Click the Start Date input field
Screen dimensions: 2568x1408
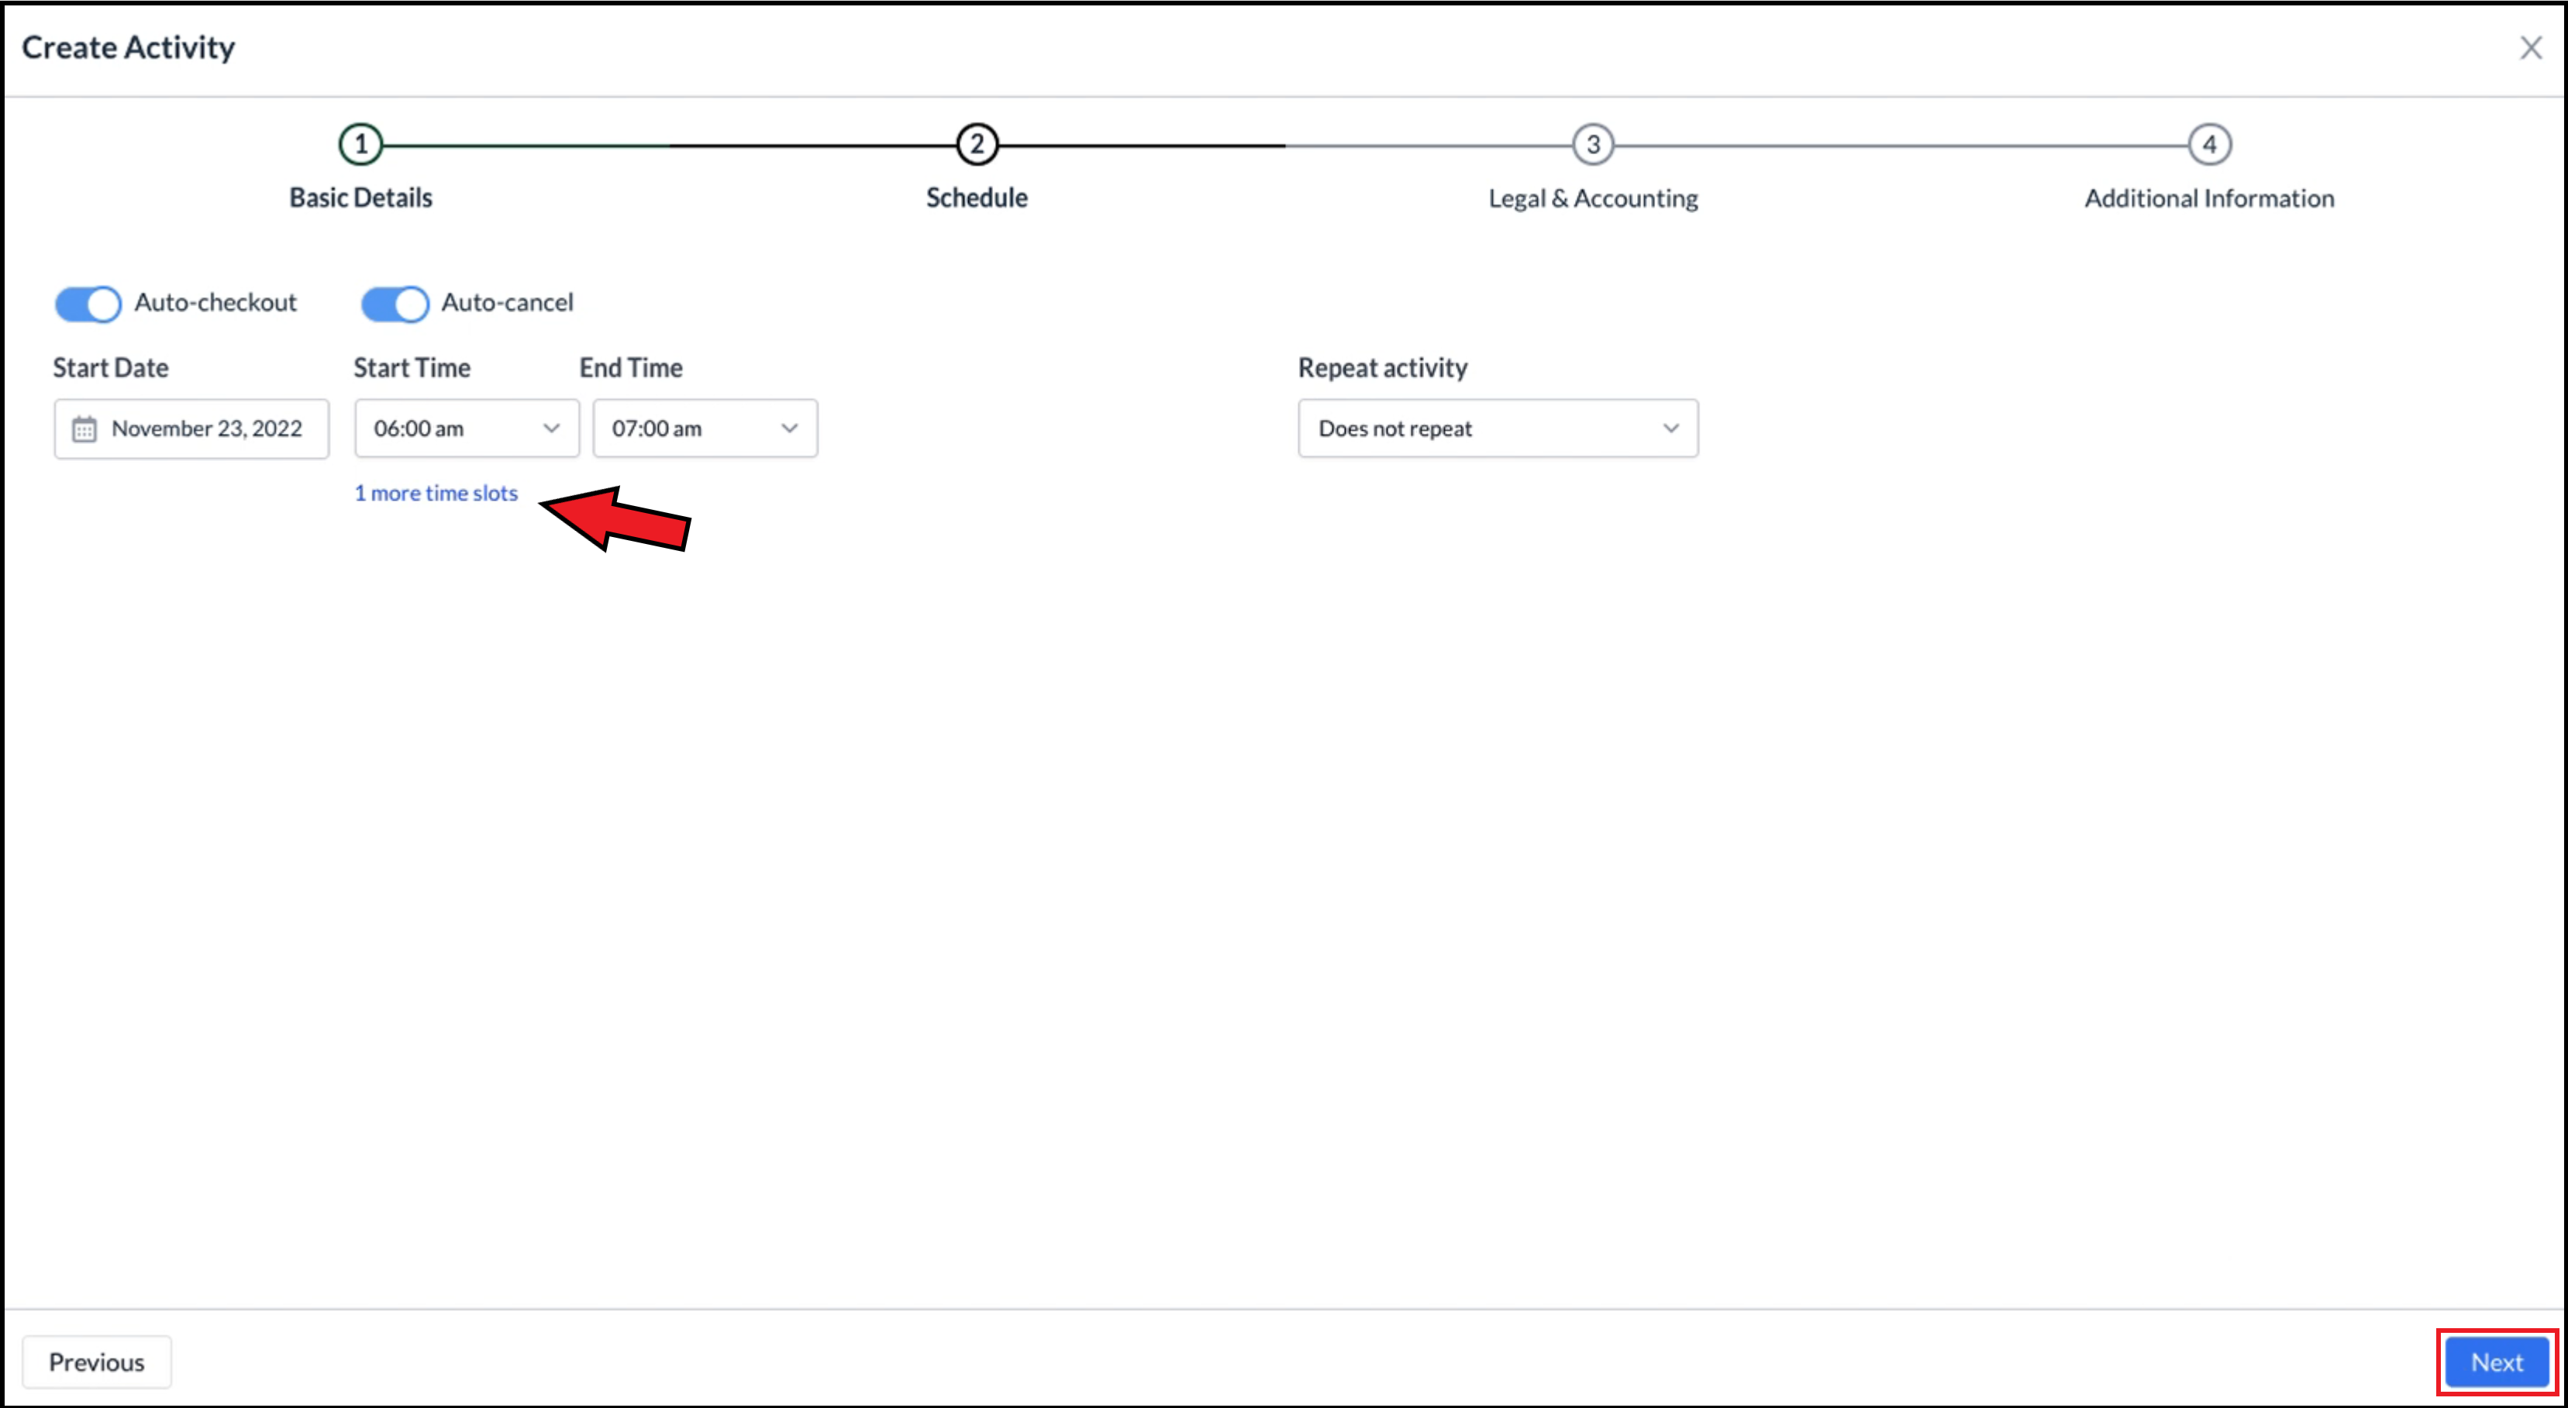(x=191, y=426)
